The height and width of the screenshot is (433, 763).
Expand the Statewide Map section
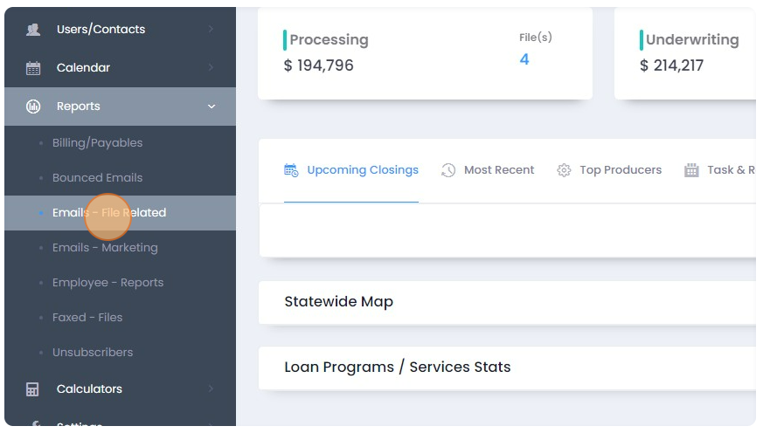pyautogui.click(x=507, y=302)
